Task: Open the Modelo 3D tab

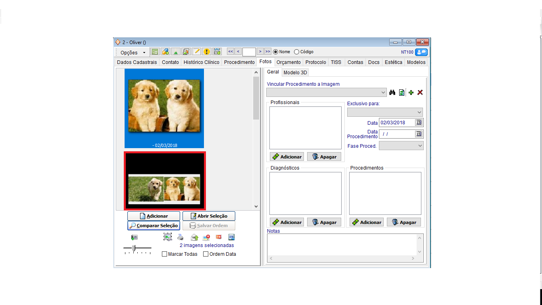Action: (295, 72)
